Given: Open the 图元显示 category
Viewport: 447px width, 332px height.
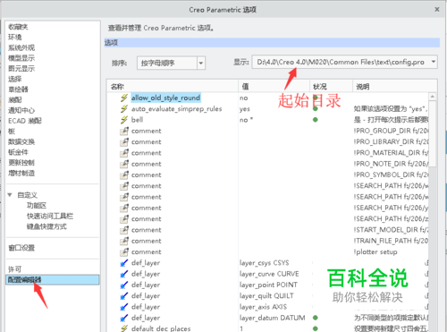Looking at the screenshot, I should 21,69.
